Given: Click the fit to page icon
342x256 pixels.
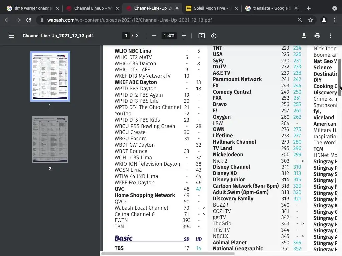Looking at the screenshot, I should (x=201, y=36).
